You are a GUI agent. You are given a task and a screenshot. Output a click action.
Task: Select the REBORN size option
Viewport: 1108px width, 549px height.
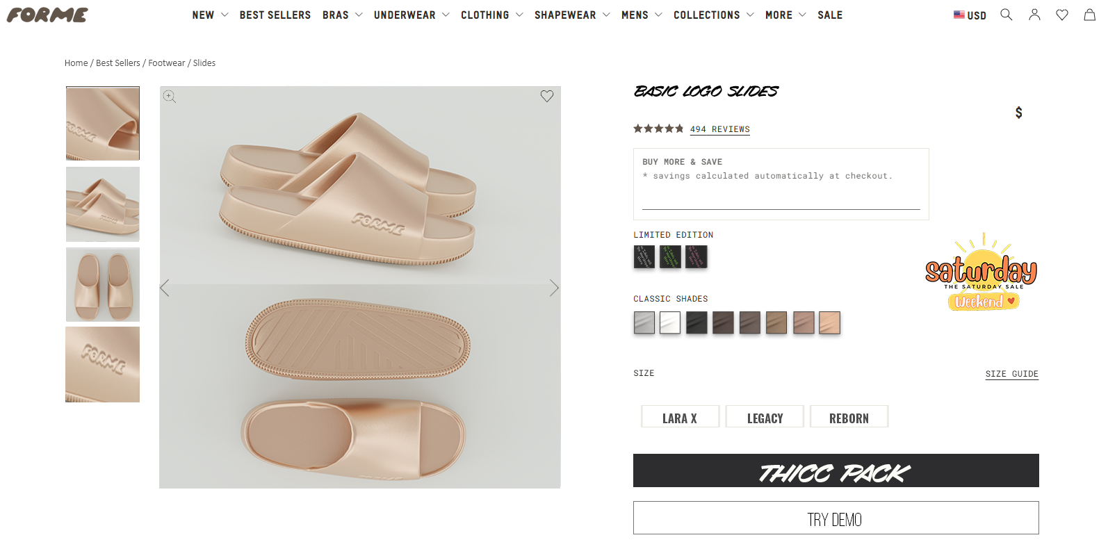pos(849,417)
